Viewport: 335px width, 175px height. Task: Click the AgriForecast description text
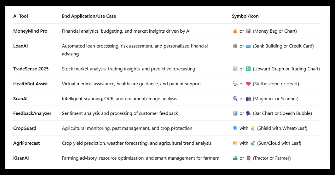pyautogui.click(x=137, y=143)
